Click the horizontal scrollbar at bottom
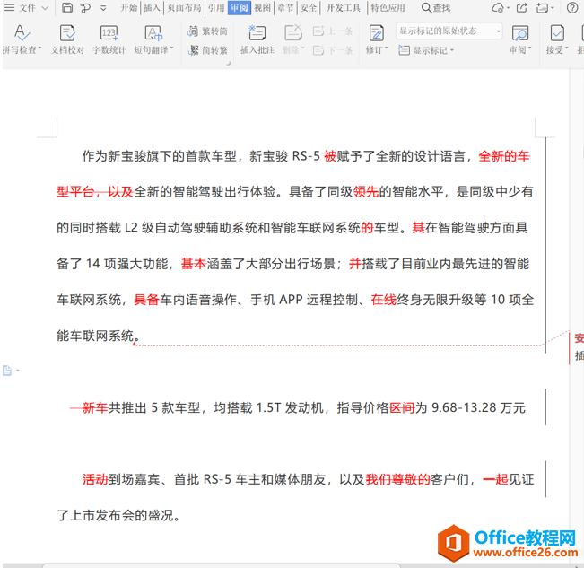Screen dimensions: 584x568 click(222, 565)
